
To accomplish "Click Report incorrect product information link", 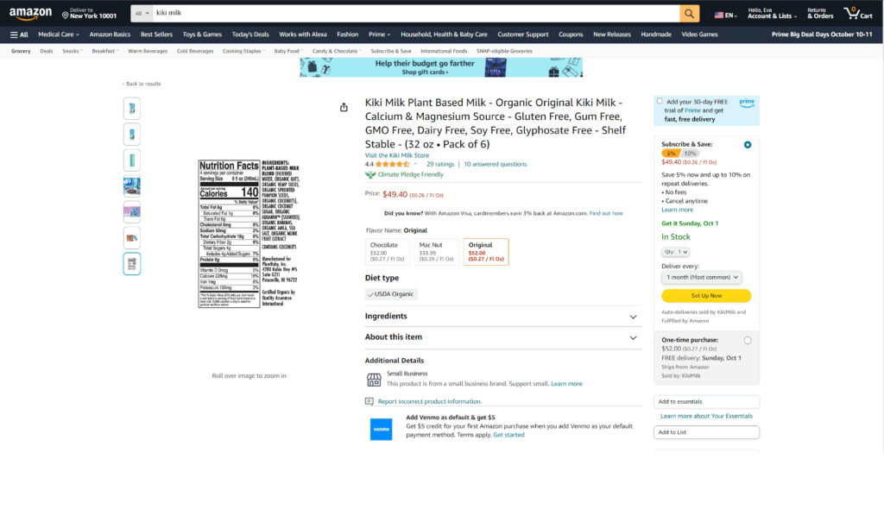I will click(430, 401).
